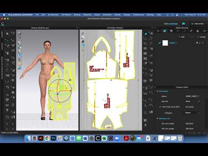Open the File menu
The height and width of the screenshot is (156, 208).
pos(37,15)
